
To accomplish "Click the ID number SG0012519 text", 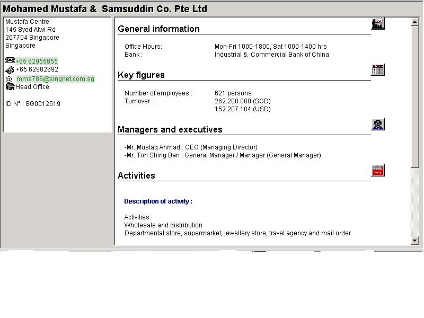I will (33, 104).
